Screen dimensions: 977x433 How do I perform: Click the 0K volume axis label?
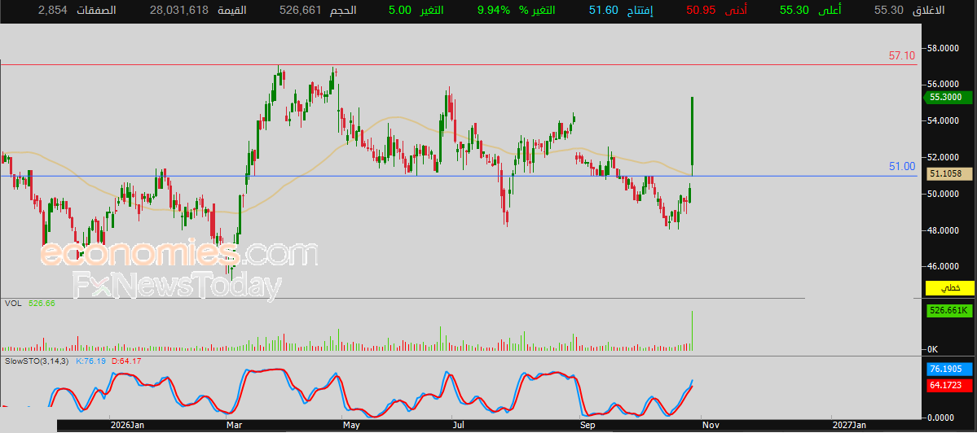(935, 348)
